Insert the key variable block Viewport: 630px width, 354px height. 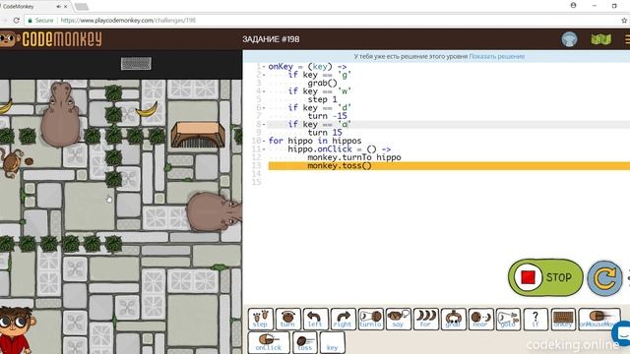click(x=333, y=342)
